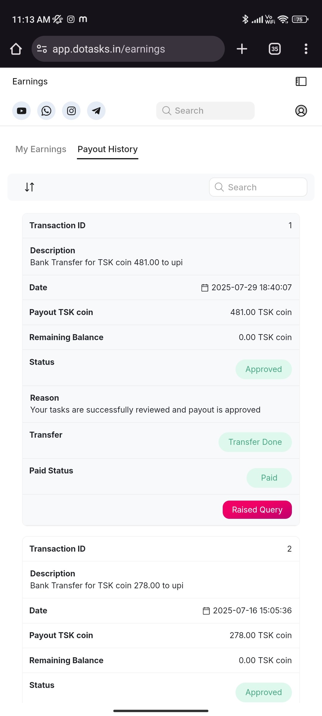Screen dimensions: 322x716
Task: Open the YouTube channel icon
Action: click(x=21, y=111)
